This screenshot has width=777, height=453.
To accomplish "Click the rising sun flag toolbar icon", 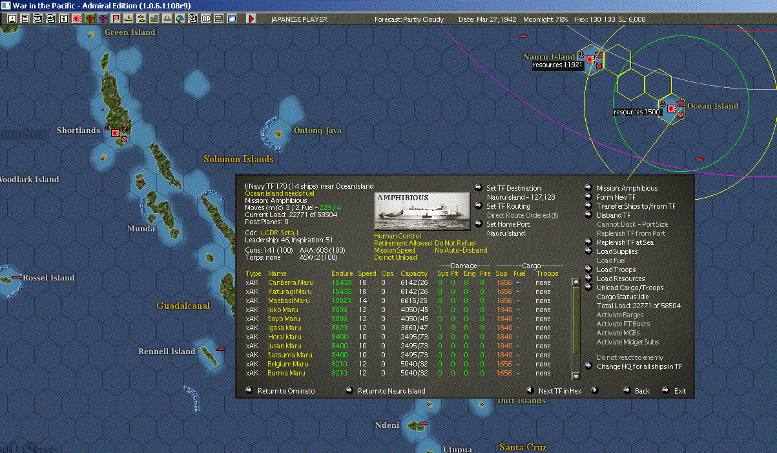I will pyautogui.click(x=76, y=19).
